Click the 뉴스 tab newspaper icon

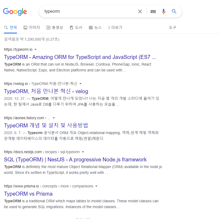tap(91, 28)
